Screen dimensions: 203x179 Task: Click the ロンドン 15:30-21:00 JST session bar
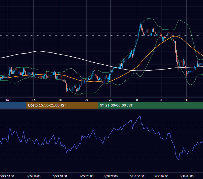[x=62, y=105]
